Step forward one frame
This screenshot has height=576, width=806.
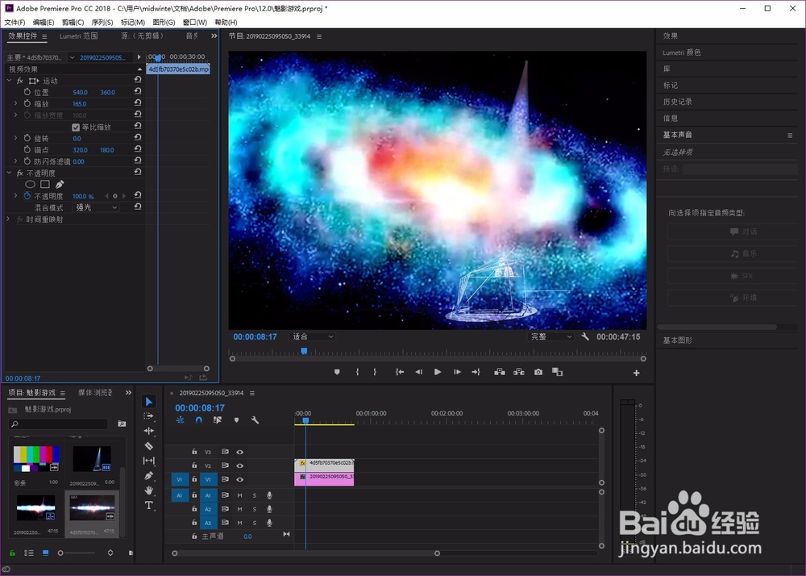tap(457, 372)
